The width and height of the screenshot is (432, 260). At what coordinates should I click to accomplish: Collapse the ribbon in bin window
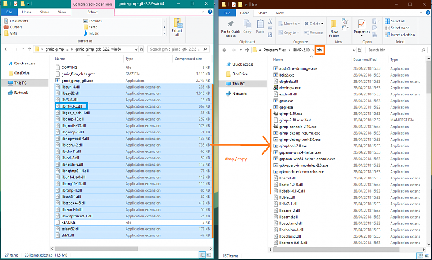[421, 13]
